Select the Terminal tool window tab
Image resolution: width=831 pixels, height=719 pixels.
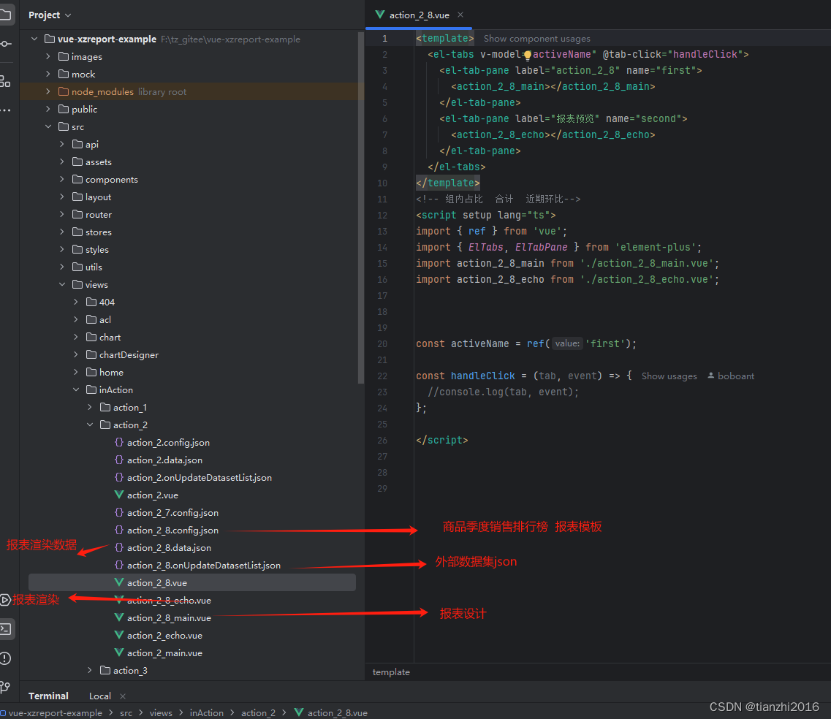click(x=48, y=696)
